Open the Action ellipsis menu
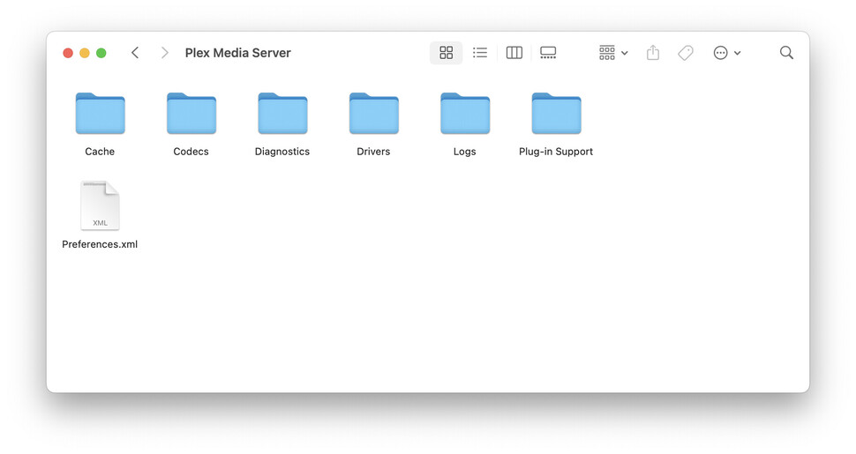The image size is (856, 454). pos(726,52)
